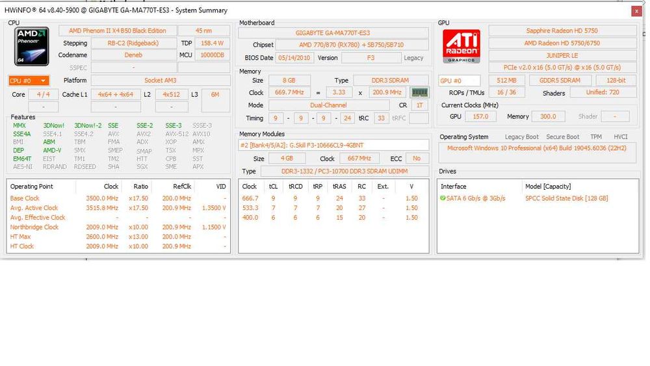Click the module clock 667 MHz field

click(x=359, y=159)
